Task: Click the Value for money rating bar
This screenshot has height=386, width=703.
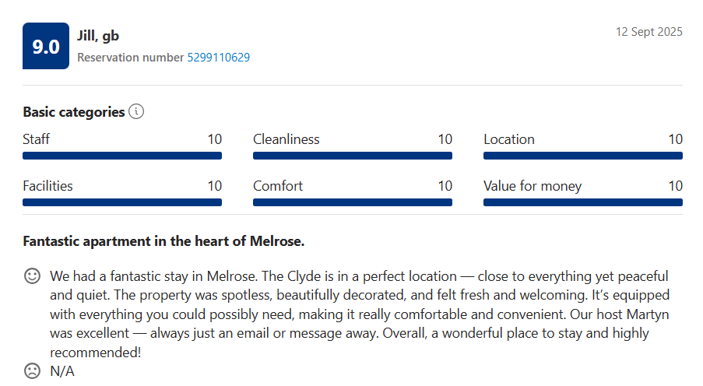Action: [583, 202]
